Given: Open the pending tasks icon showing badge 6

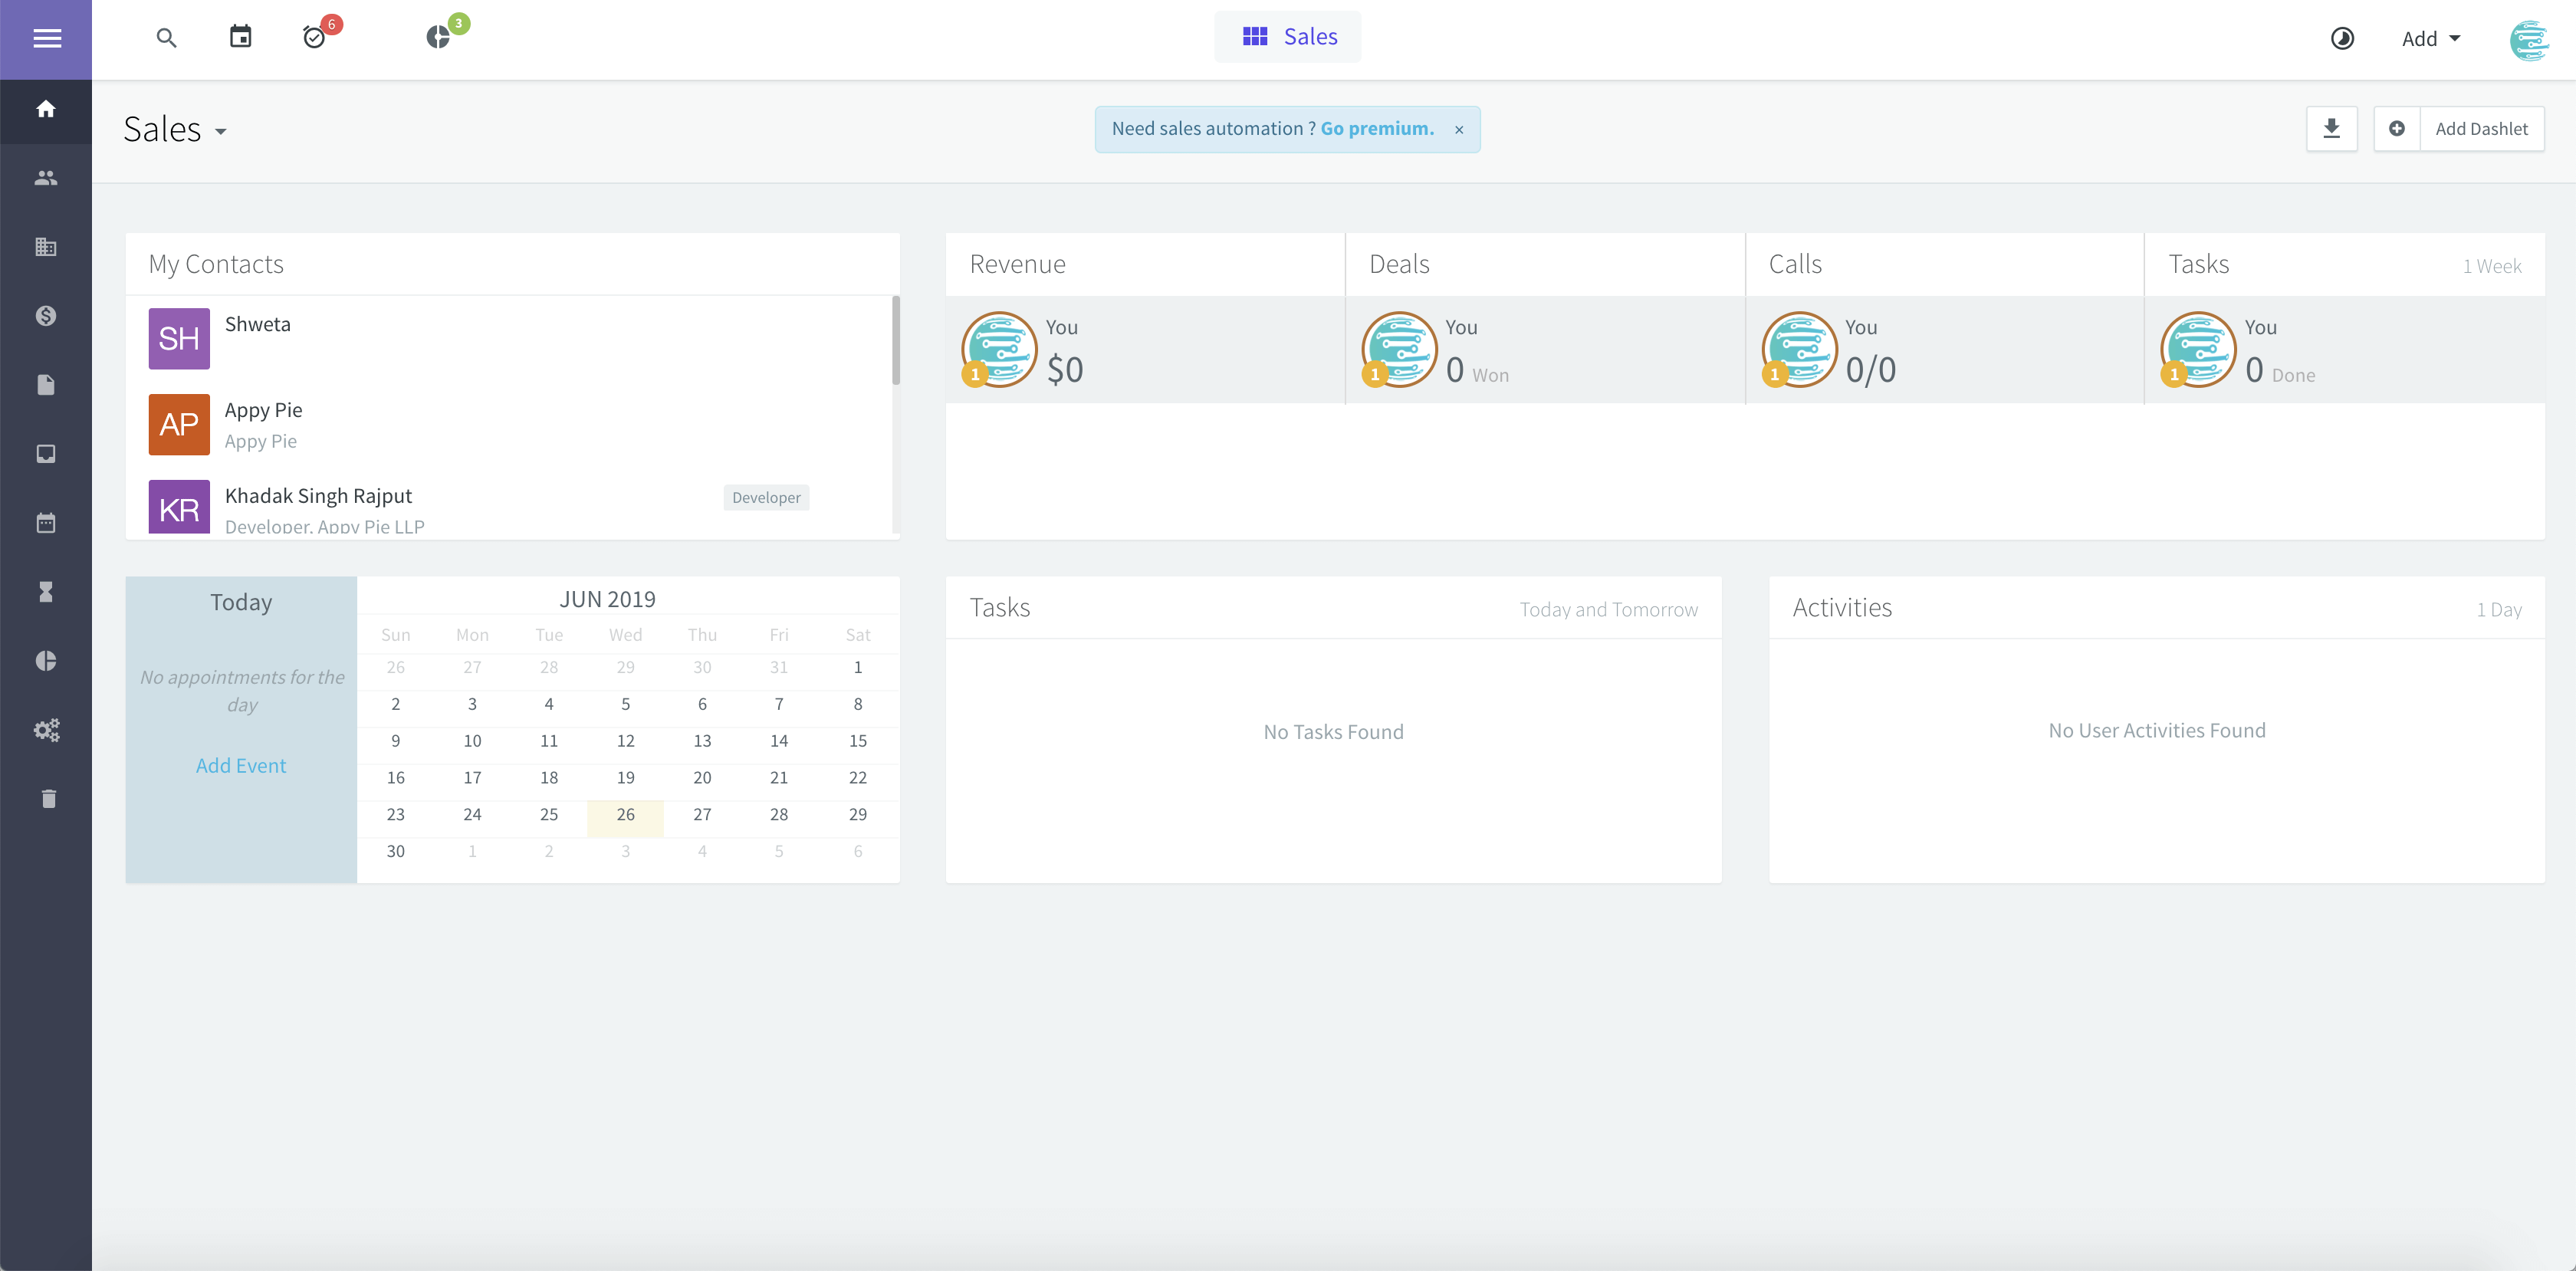Looking at the screenshot, I should click(314, 37).
